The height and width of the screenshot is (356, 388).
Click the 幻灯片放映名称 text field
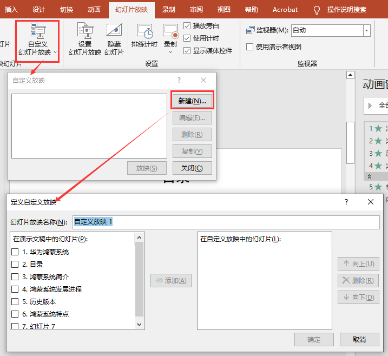coord(226,222)
